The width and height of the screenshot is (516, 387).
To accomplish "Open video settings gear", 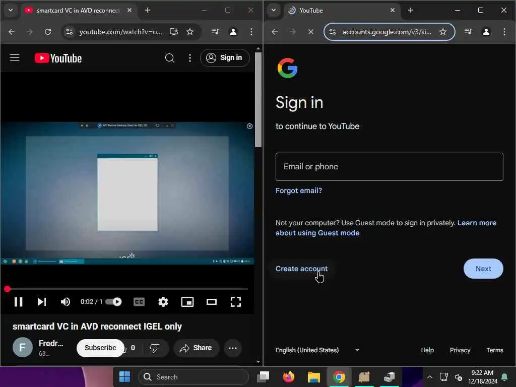I will pyautogui.click(x=163, y=302).
